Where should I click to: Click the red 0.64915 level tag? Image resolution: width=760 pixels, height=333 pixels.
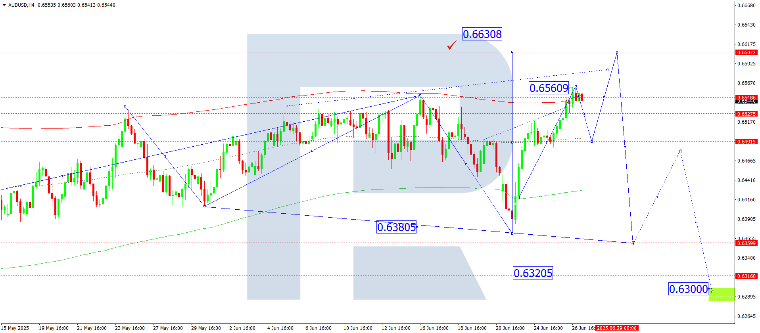[746, 142]
